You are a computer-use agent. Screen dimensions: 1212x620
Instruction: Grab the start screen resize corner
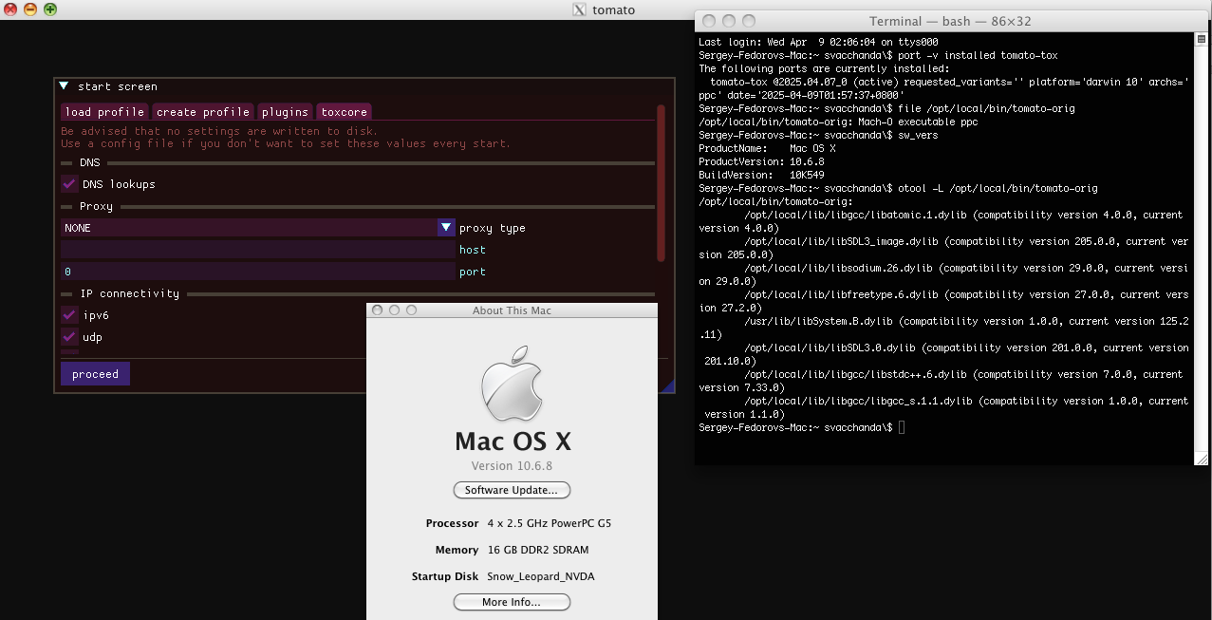click(669, 386)
